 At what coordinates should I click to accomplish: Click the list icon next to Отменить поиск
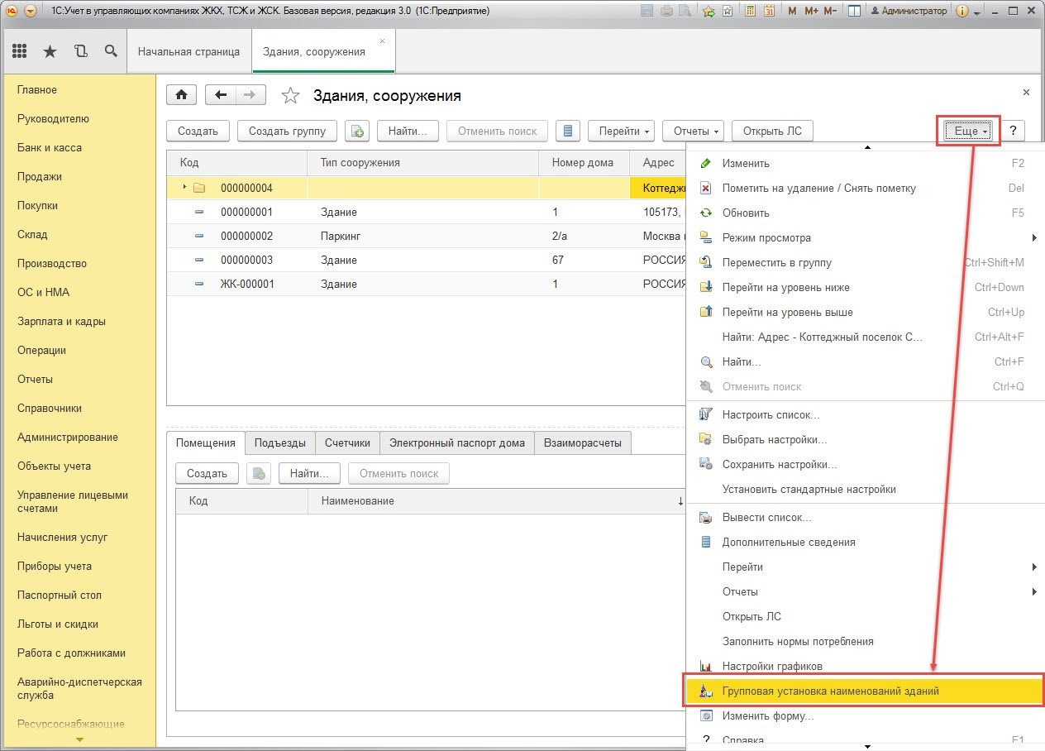click(x=567, y=131)
